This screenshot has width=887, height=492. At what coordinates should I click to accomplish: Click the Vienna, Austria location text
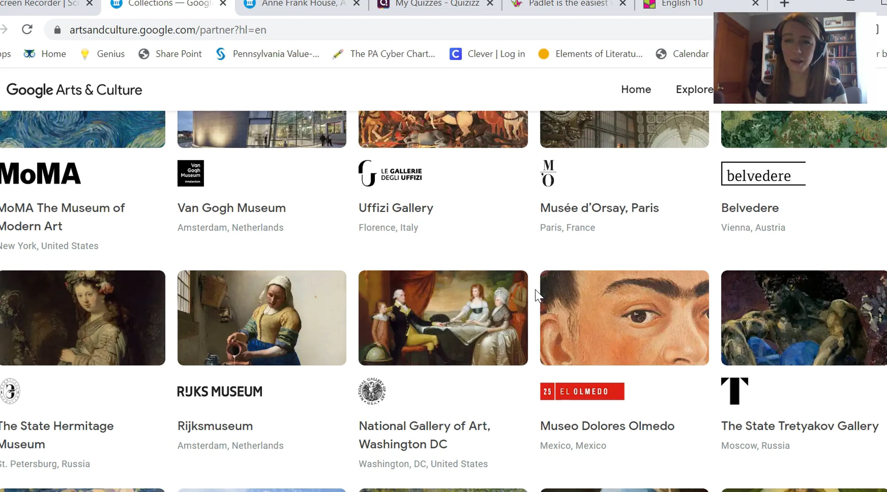coord(753,228)
